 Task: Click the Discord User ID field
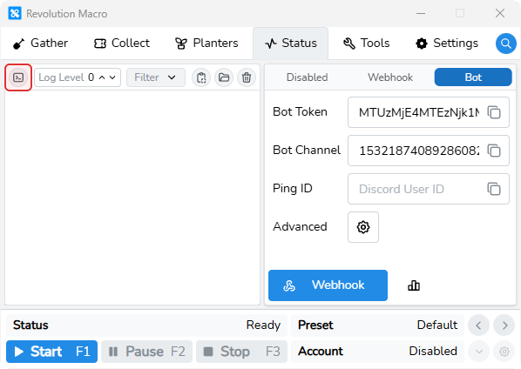(429, 189)
